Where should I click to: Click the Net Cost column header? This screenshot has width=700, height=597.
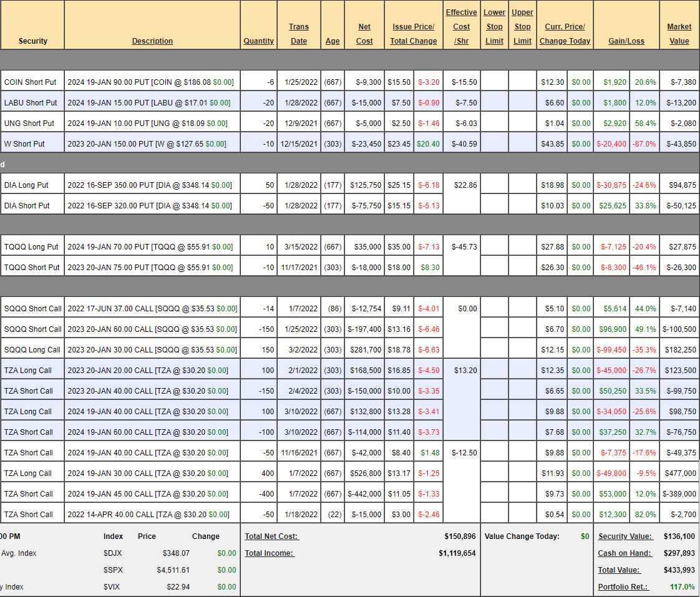364,34
